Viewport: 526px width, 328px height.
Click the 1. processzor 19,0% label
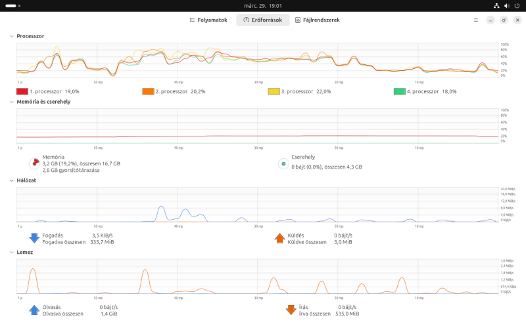pyautogui.click(x=55, y=91)
